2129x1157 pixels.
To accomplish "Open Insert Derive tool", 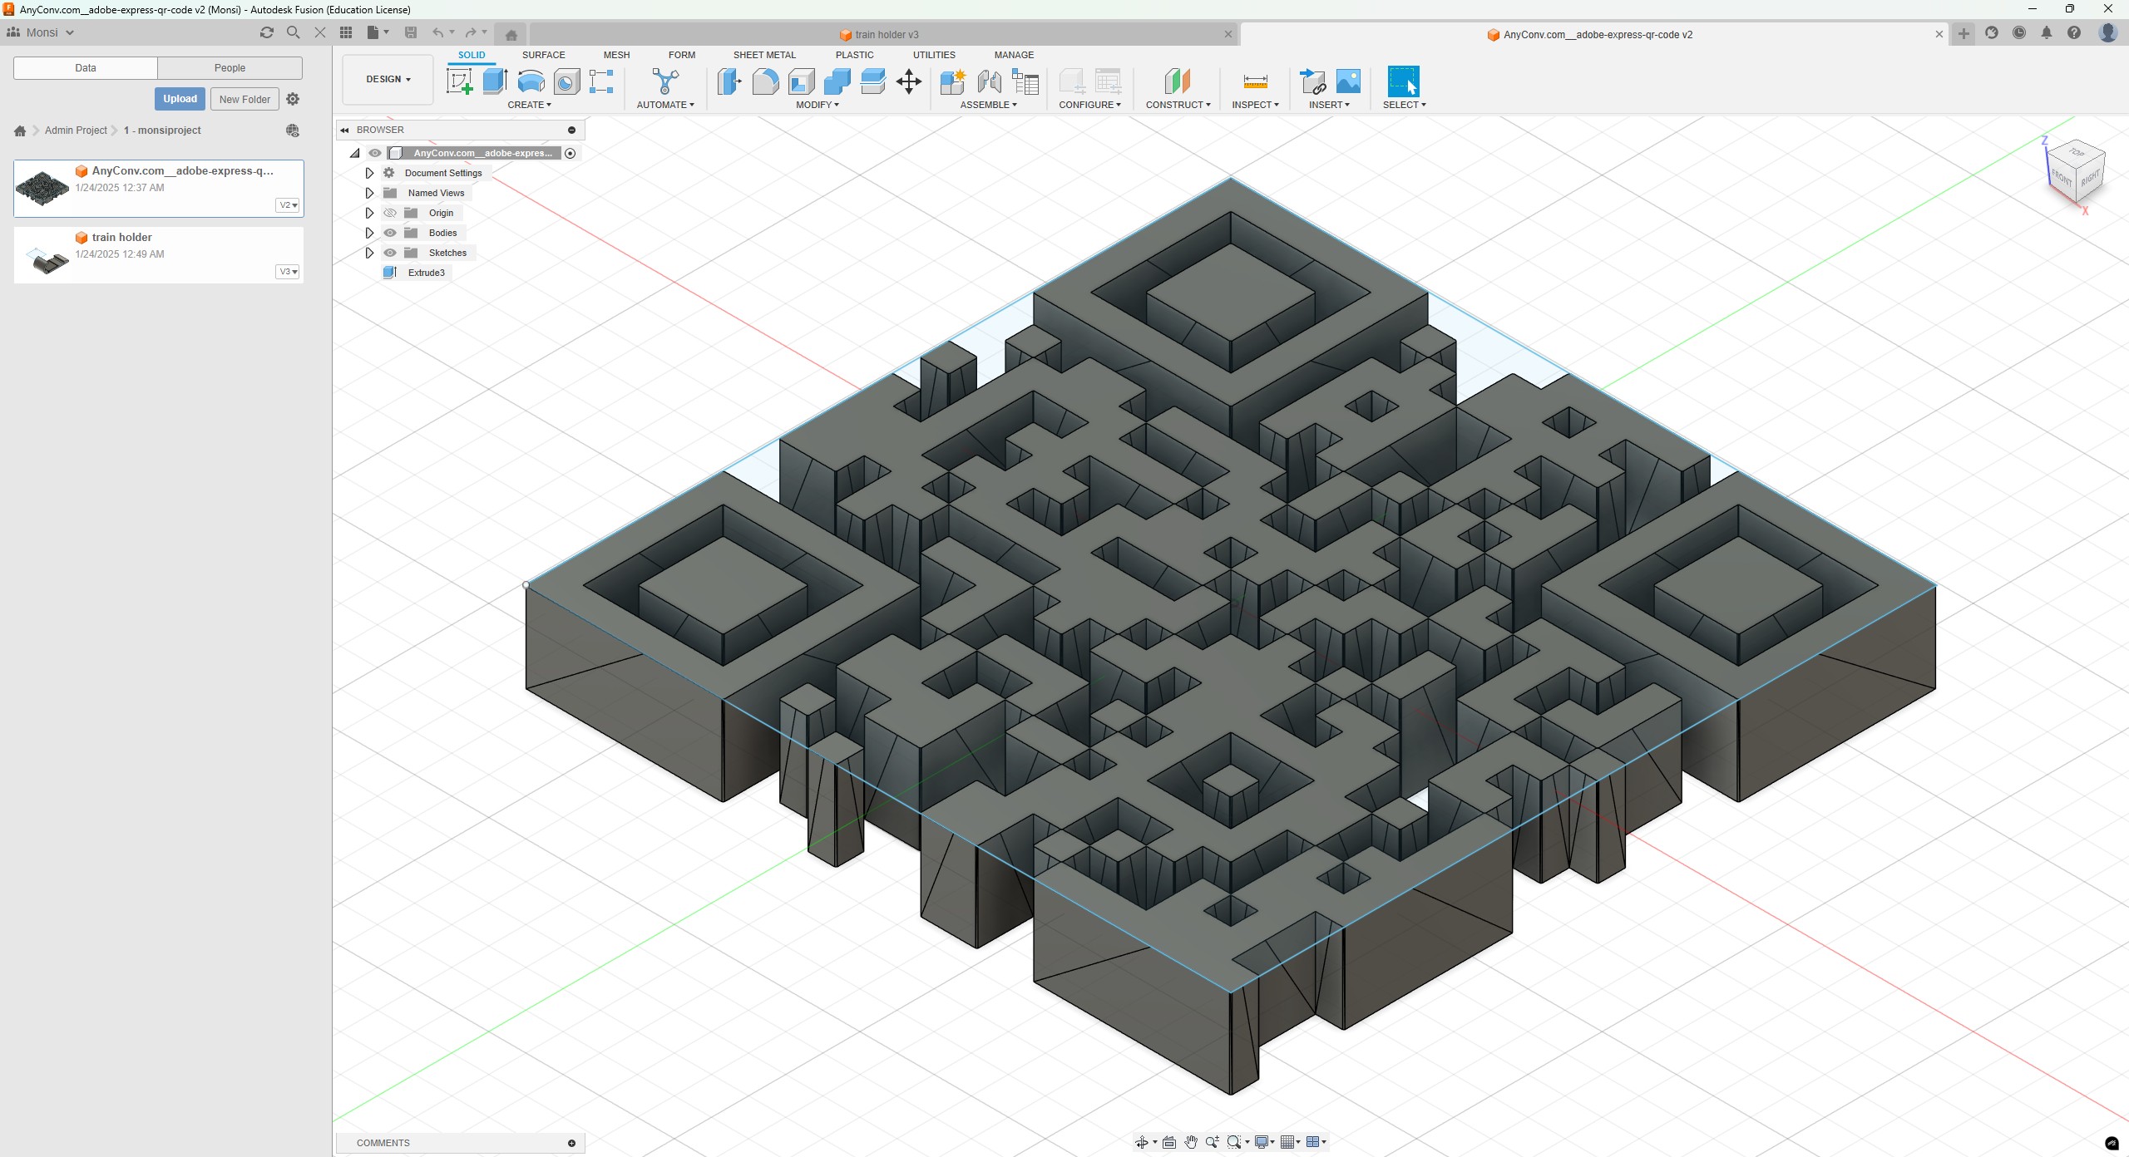I will [x=1312, y=81].
